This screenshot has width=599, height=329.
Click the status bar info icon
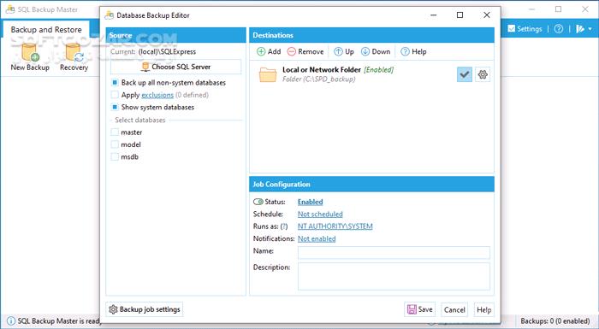click(x=11, y=321)
